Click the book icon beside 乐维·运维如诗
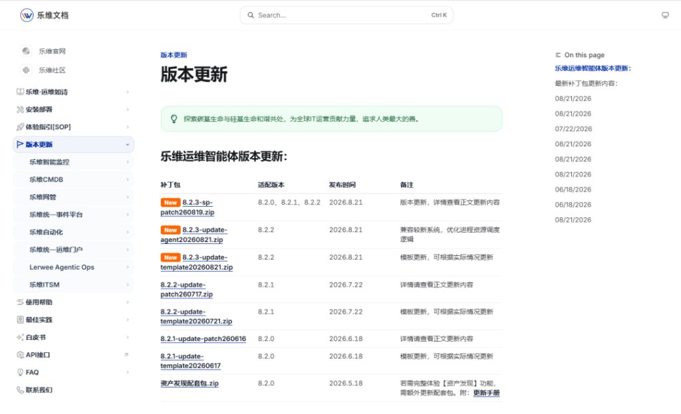The height and width of the screenshot is (414, 681). click(20, 92)
